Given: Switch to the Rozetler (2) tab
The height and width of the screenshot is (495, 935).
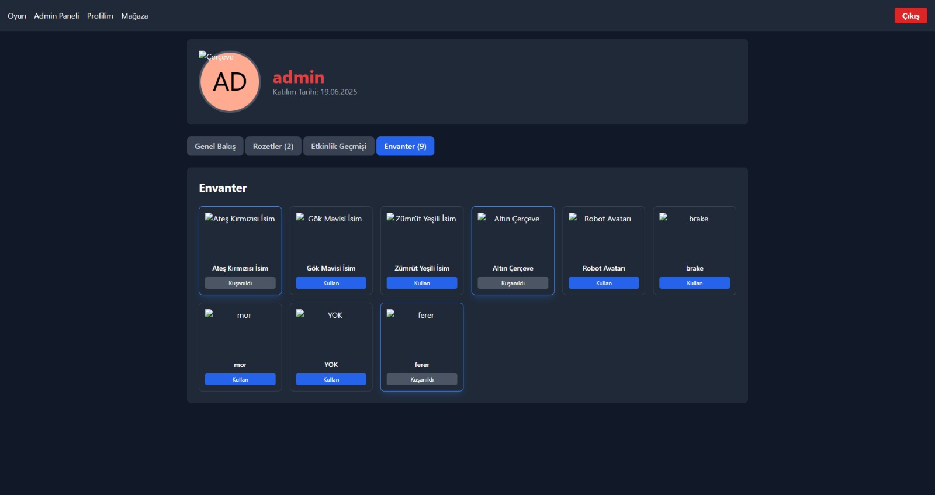Looking at the screenshot, I should 273,146.
